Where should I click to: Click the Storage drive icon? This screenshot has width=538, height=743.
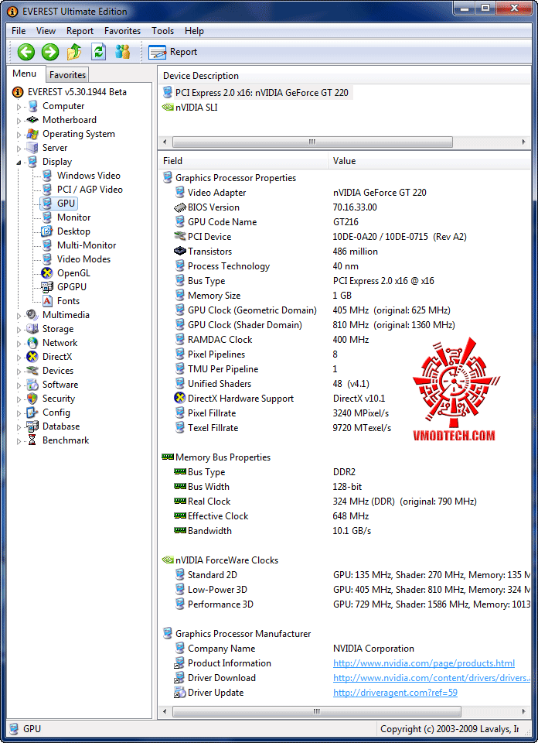(32, 329)
